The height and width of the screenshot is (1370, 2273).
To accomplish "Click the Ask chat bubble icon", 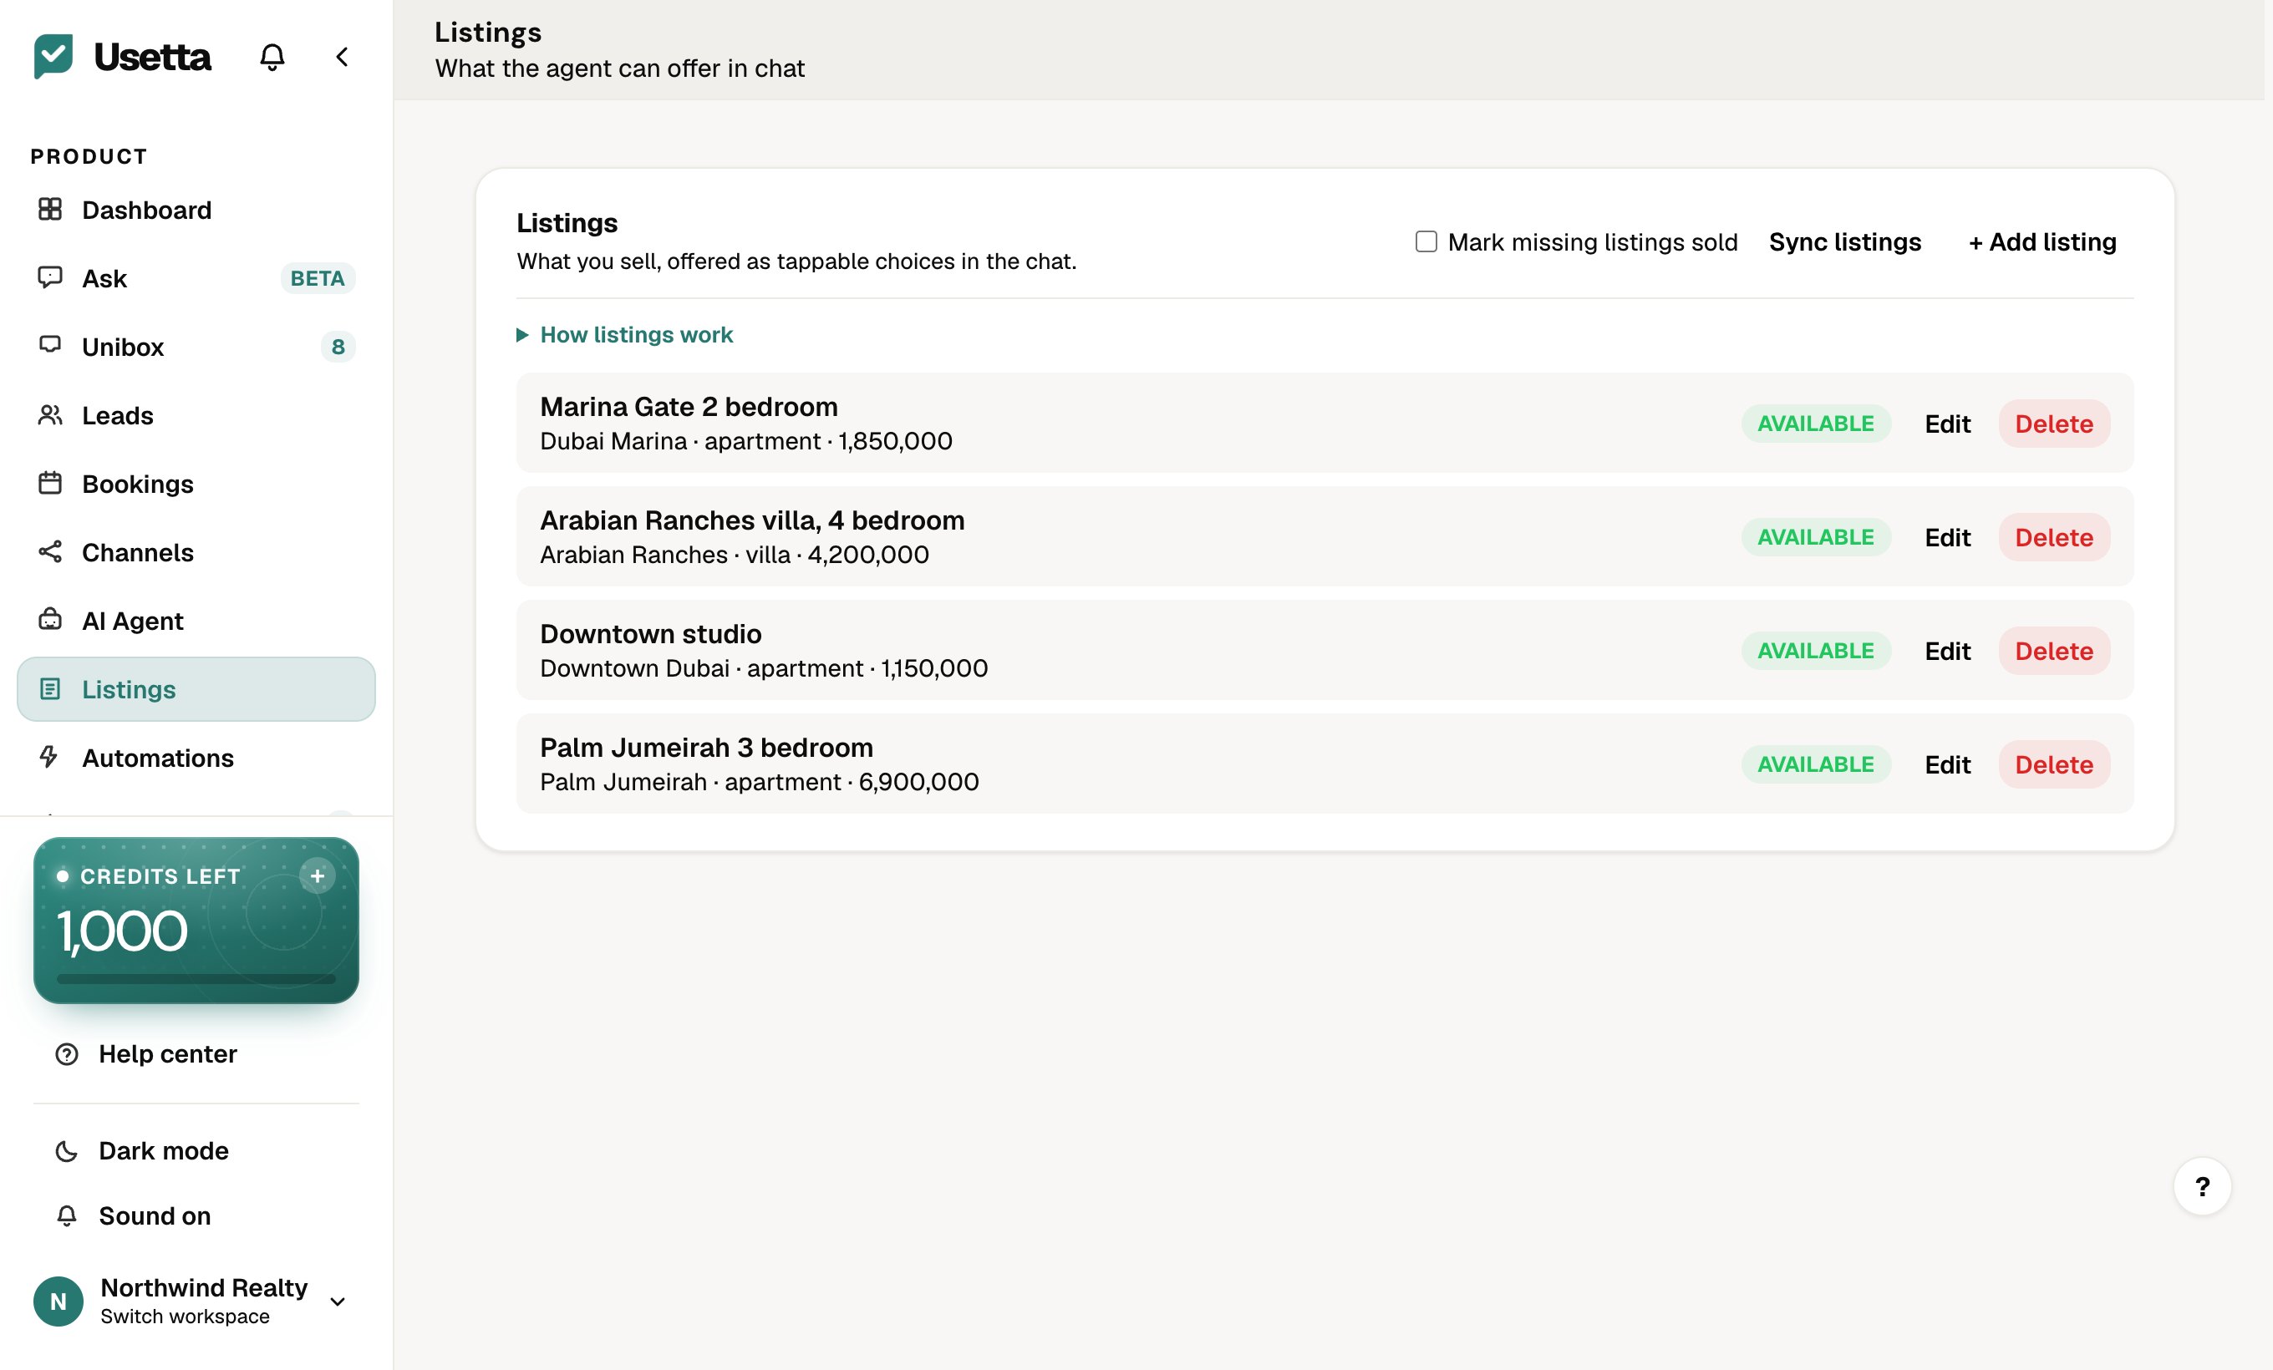I will pos(50,277).
